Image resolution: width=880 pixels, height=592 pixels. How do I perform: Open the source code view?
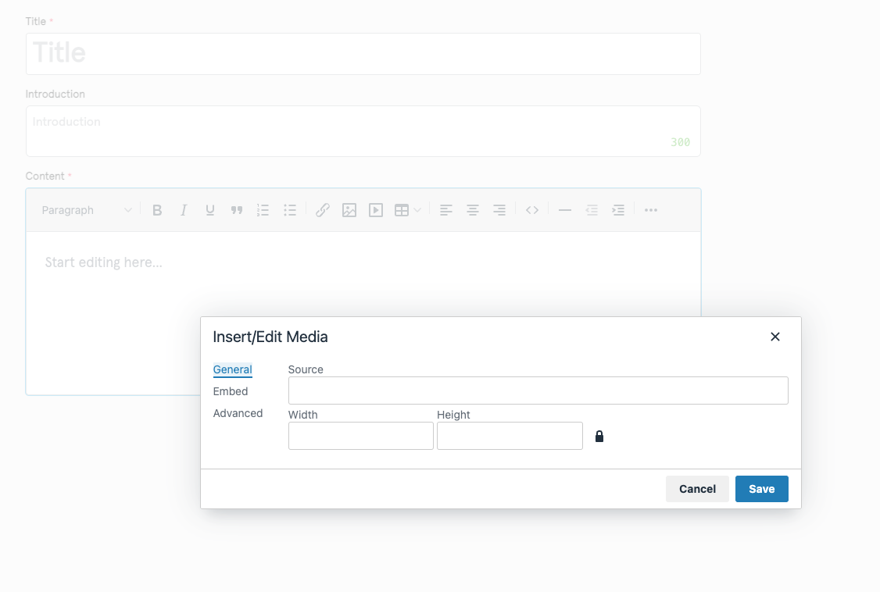tap(532, 210)
